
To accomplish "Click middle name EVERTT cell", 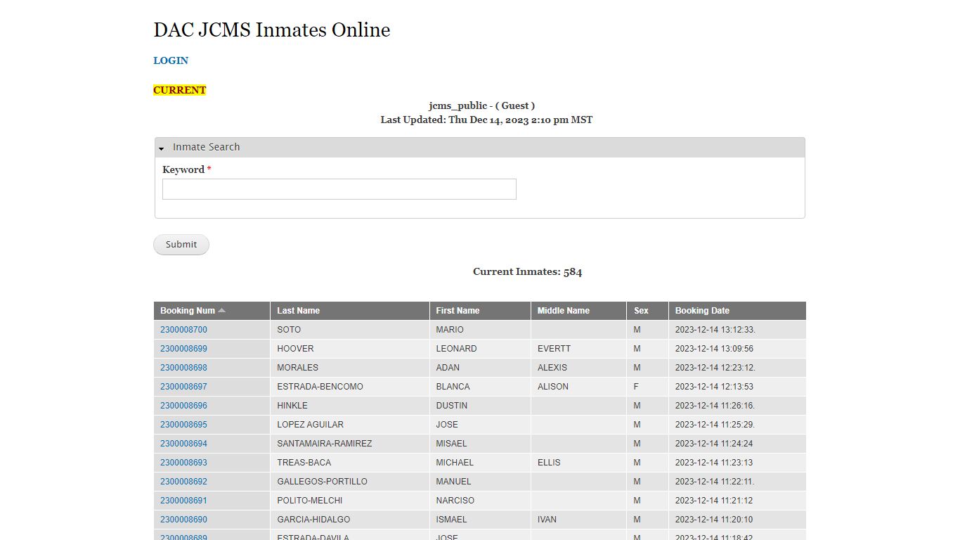I will point(578,349).
